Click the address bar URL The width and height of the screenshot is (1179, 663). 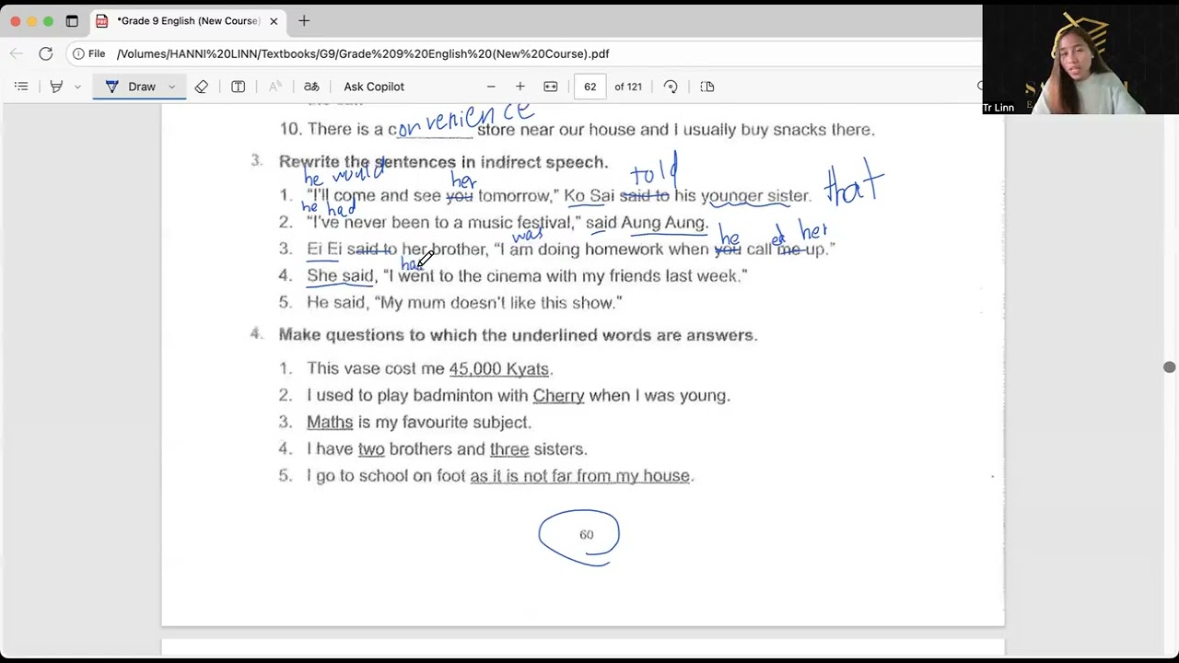[x=363, y=53]
